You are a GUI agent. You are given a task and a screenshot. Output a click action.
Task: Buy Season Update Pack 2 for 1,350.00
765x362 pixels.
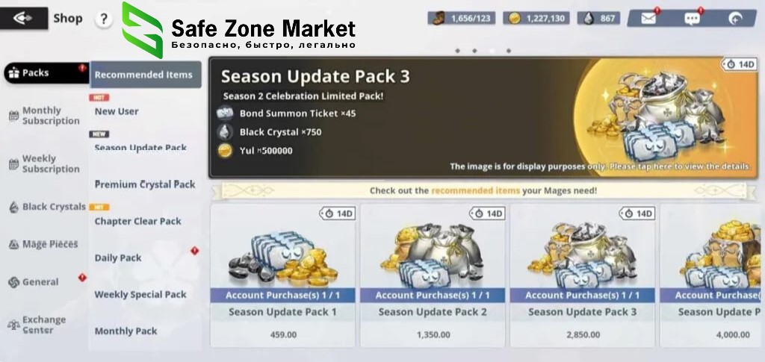[433, 275]
